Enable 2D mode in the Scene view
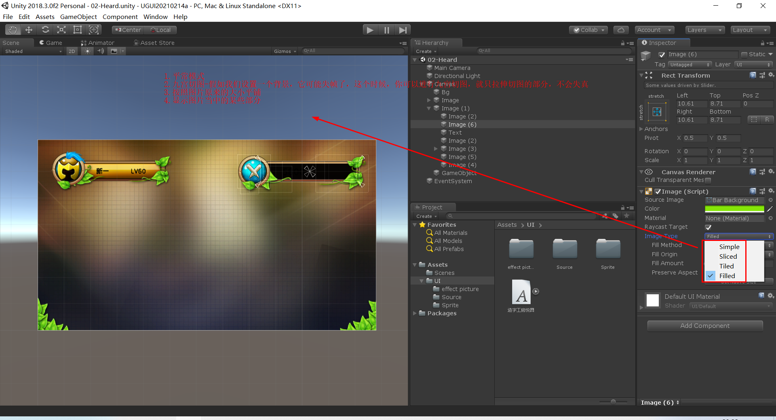Viewport: 776px width, 420px height. pos(72,51)
